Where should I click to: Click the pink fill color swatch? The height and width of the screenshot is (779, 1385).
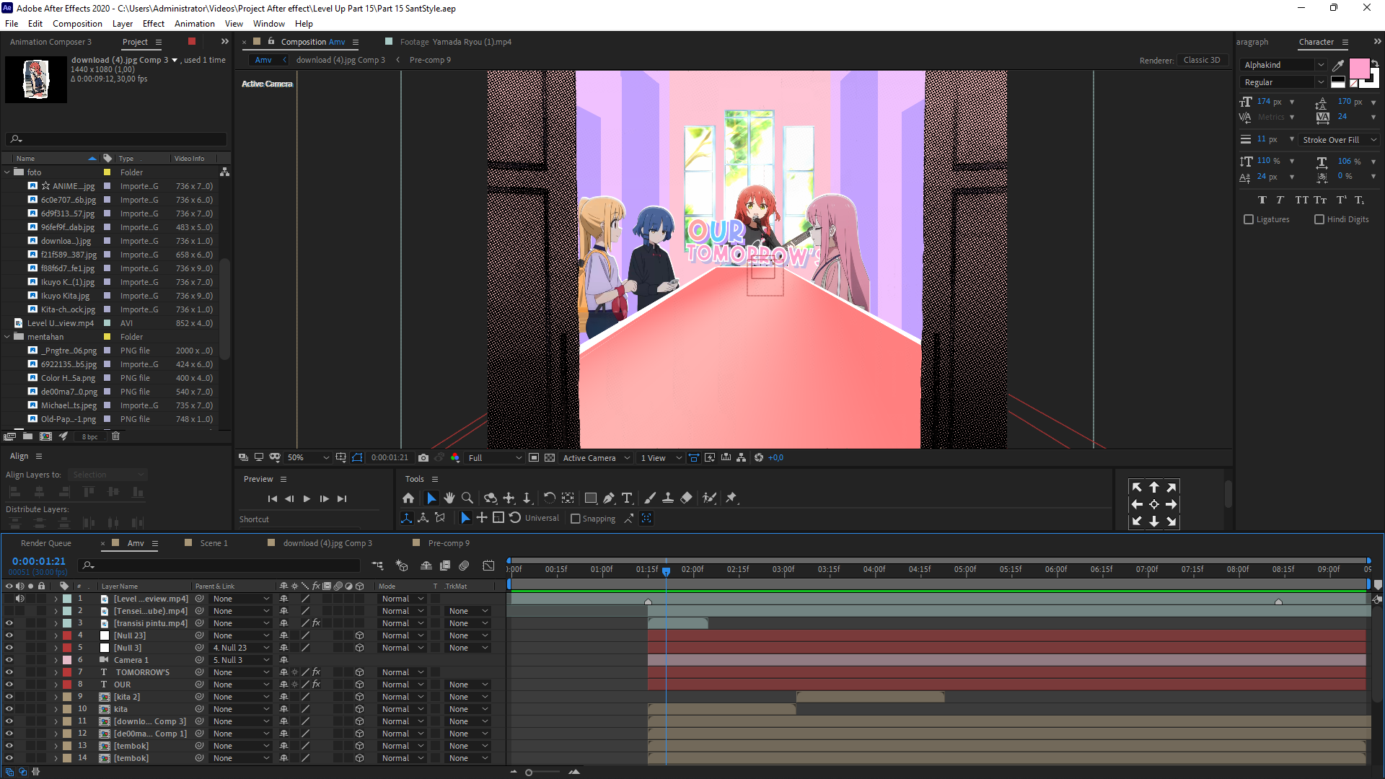coord(1359,69)
